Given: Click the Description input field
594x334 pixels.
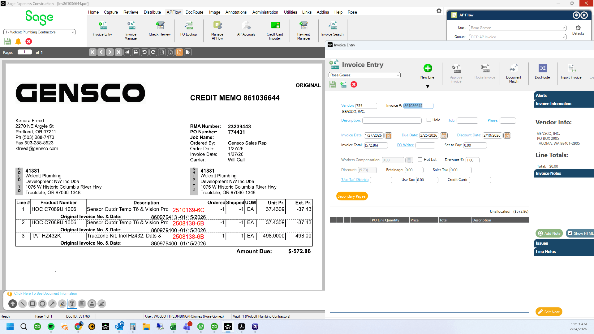Looking at the screenshot, I should tap(392, 120).
